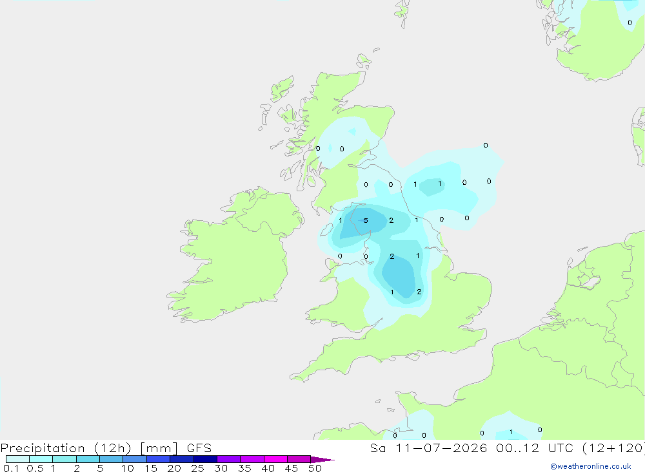Click the 'Sa 11-07-2026 00..12 UTC' timestamp

click(471, 448)
